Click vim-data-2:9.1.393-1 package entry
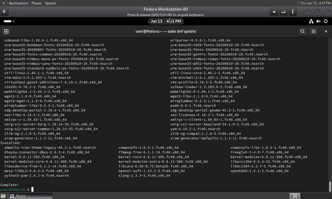332x199 pixels. (x=38, y=77)
